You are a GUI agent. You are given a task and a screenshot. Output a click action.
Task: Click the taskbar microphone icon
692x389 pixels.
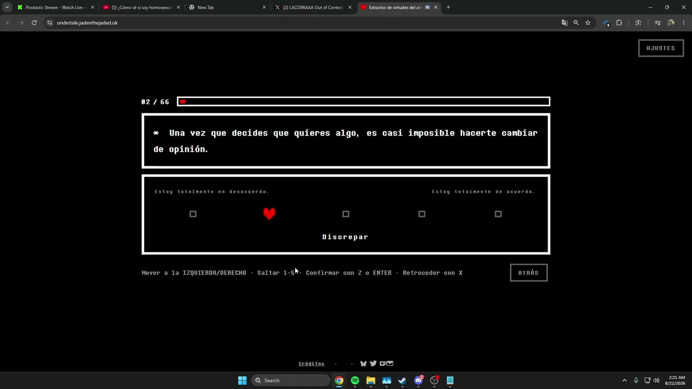click(636, 380)
